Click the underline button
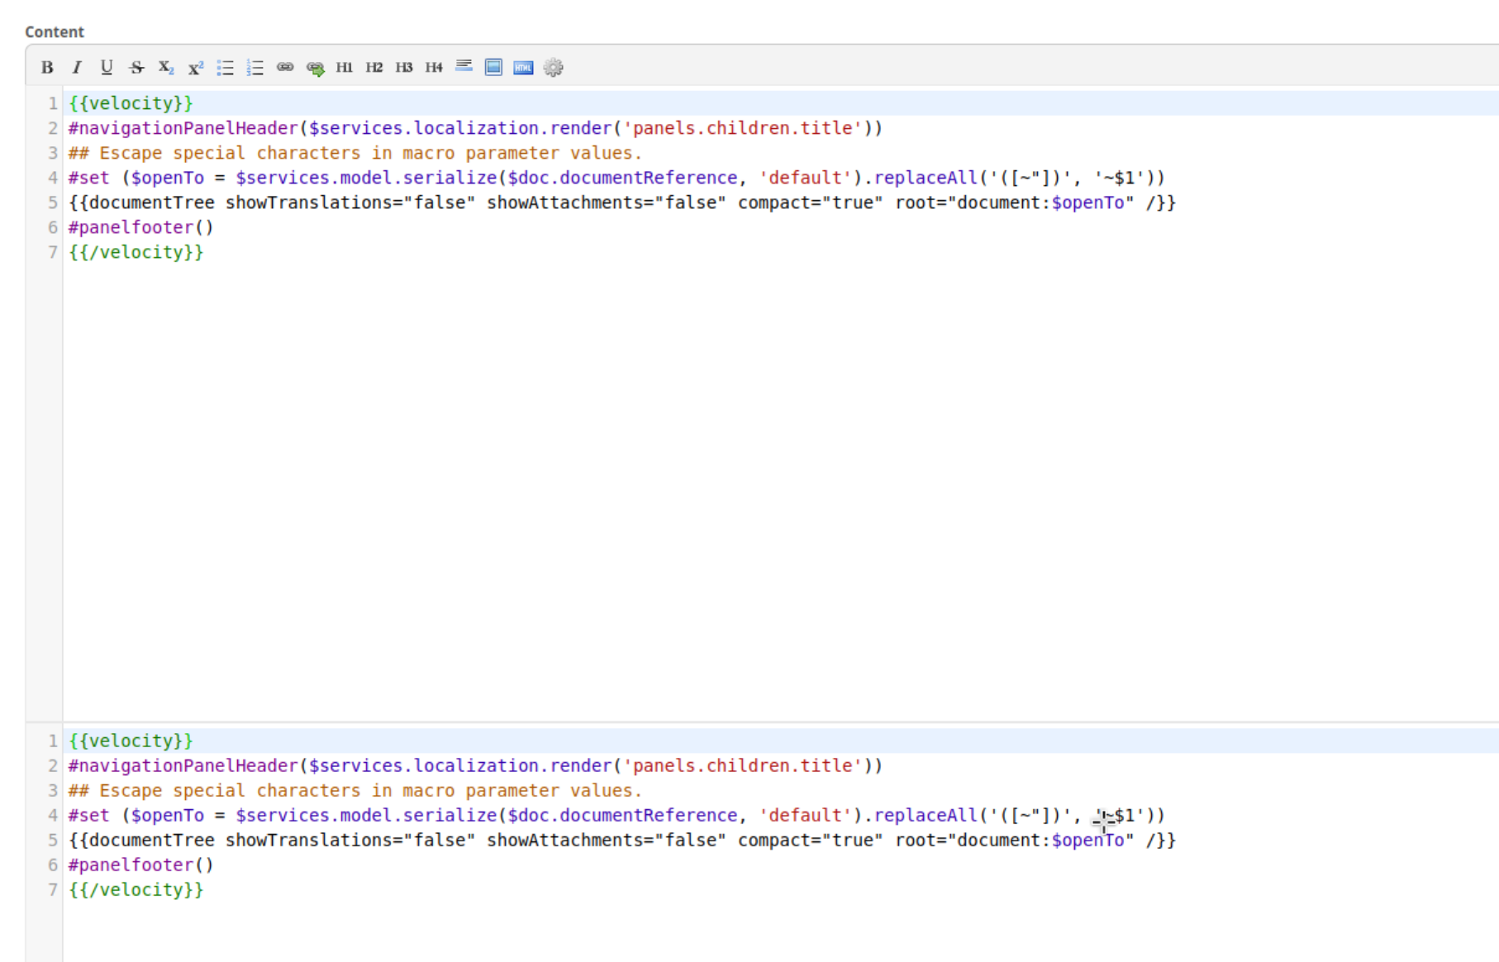The height and width of the screenshot is (962, 1499). coord(107,68)
